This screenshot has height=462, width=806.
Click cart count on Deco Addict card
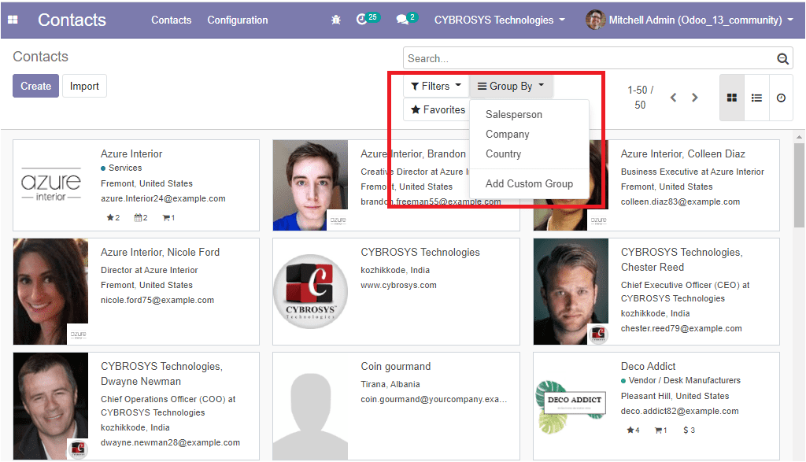coord(660,431)
